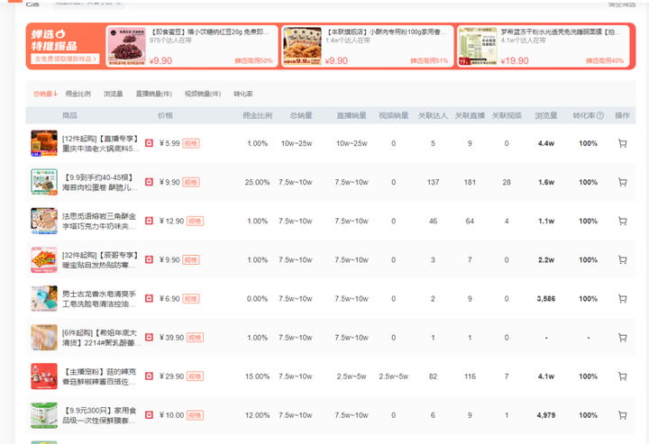Screen dimensions: 649x444
Task: Click the 去免费领取爆款样品 button
Action: coord(65,59)
